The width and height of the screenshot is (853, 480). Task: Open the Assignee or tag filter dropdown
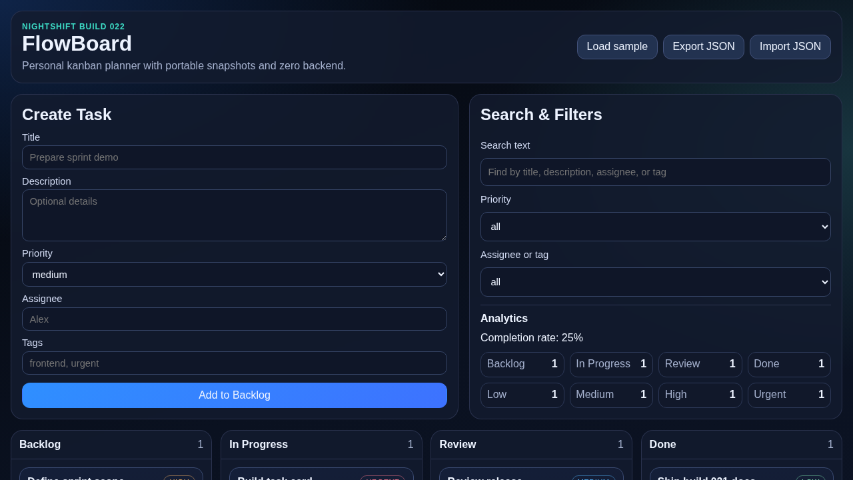click(x=655, y=282)
